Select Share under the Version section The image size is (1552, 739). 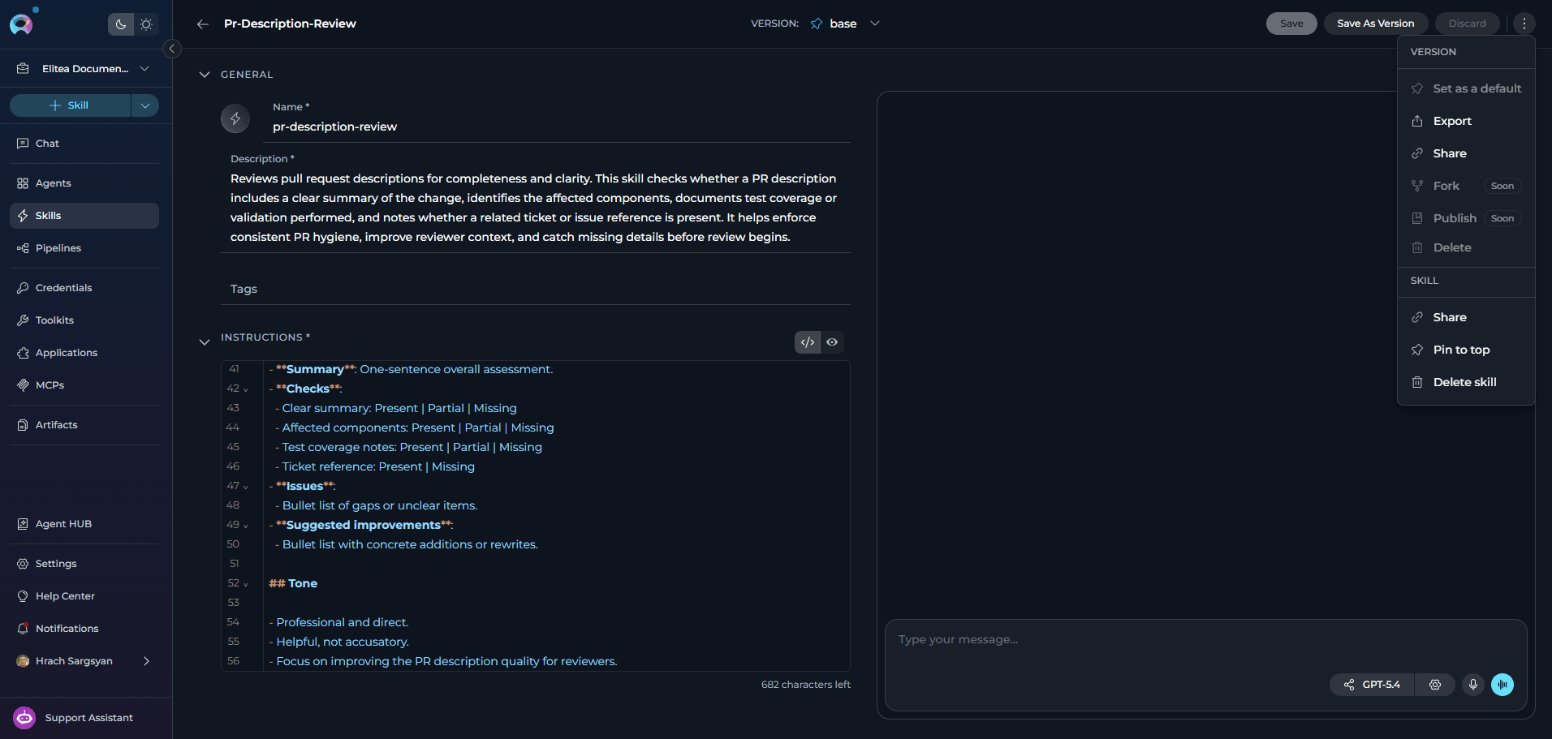coord(1466,153)
